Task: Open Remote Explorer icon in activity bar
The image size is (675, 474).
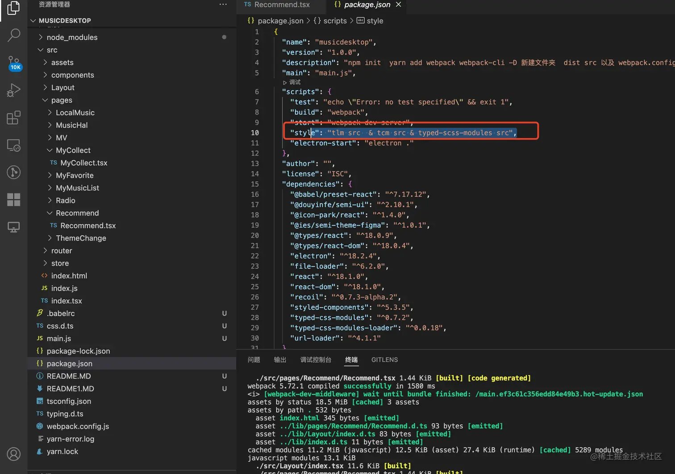Action: point(14,146)
